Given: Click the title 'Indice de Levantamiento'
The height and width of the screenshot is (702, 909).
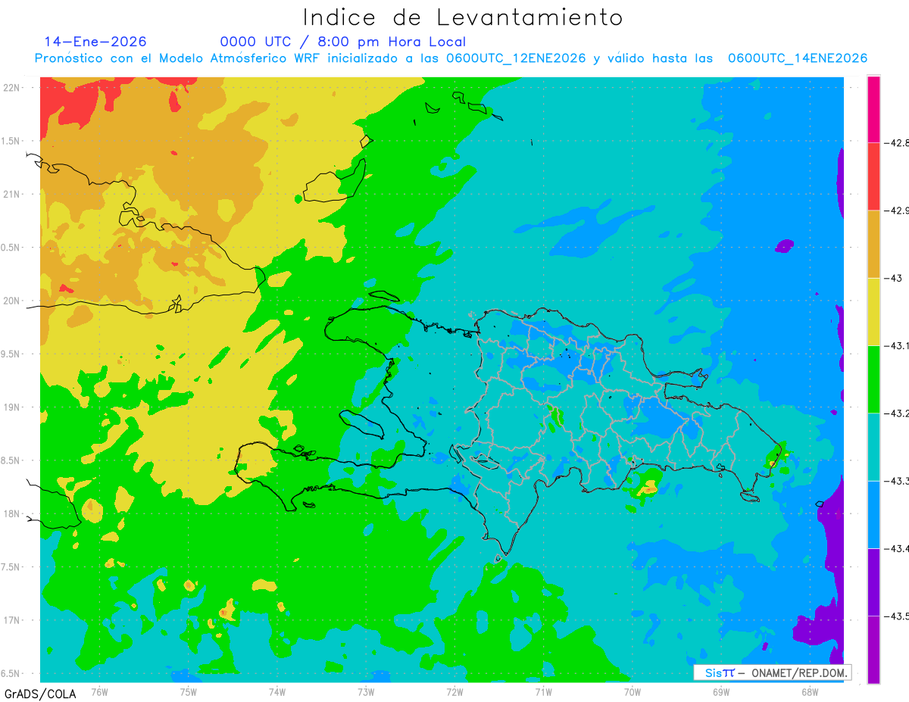Looking at the screenshot, I should (x=463, y=17).
